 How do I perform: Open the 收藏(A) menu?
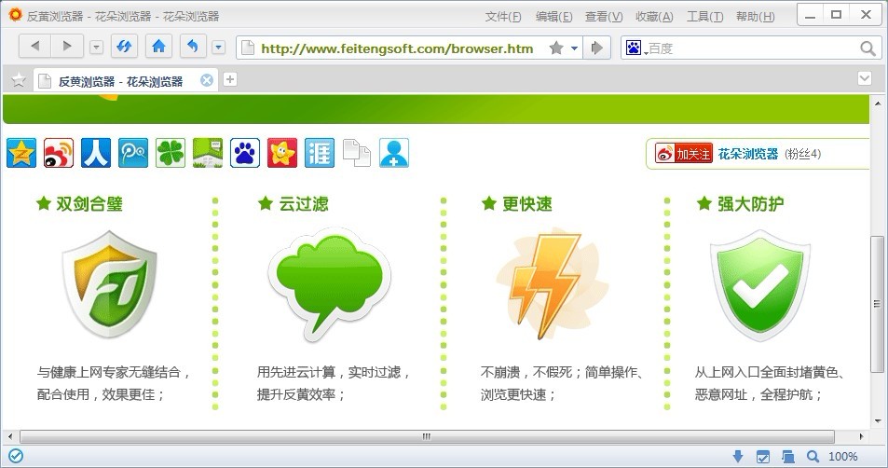click(654, 17)
